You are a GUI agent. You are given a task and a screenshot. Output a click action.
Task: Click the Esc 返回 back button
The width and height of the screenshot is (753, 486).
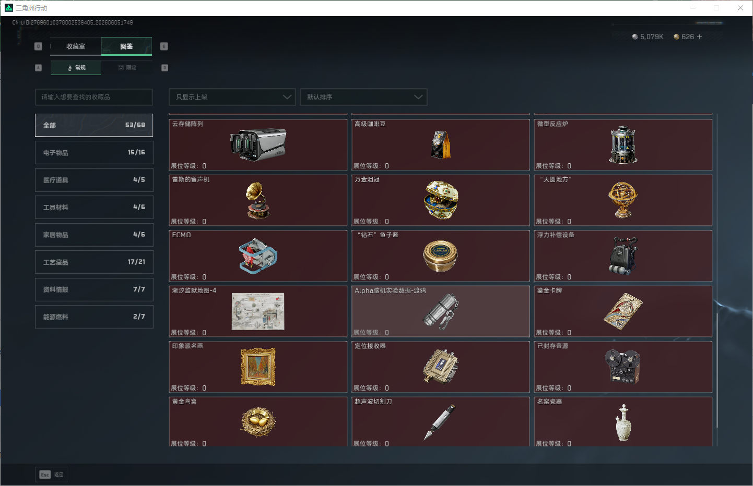(51, 475)
